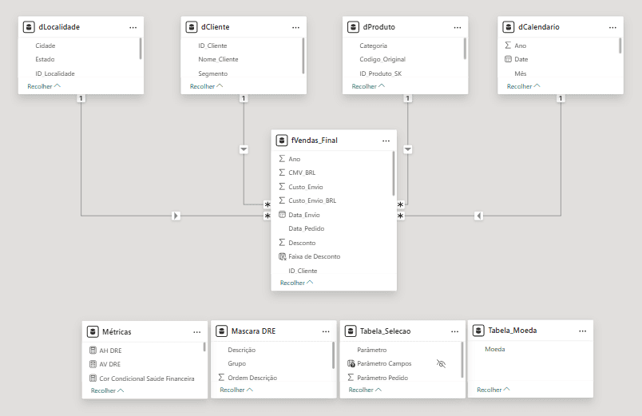Click the dCliente table icon

pos(191,27)
